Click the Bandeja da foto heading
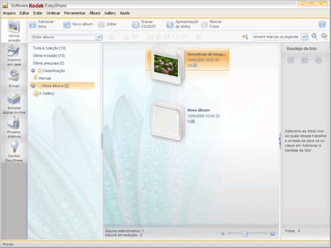 [302, 49]
